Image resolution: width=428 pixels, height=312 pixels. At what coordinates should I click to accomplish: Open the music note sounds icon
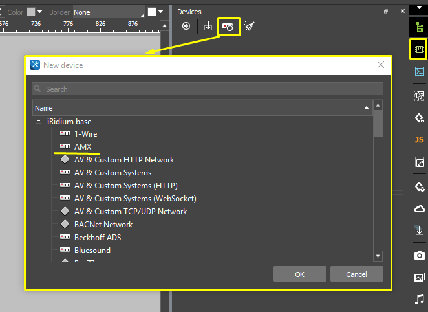[419, 298]
